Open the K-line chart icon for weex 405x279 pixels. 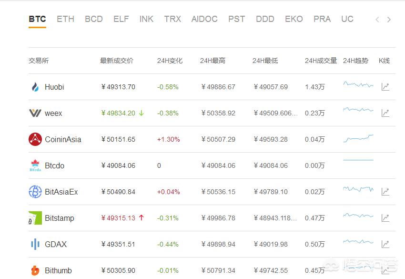pos(385,113)
